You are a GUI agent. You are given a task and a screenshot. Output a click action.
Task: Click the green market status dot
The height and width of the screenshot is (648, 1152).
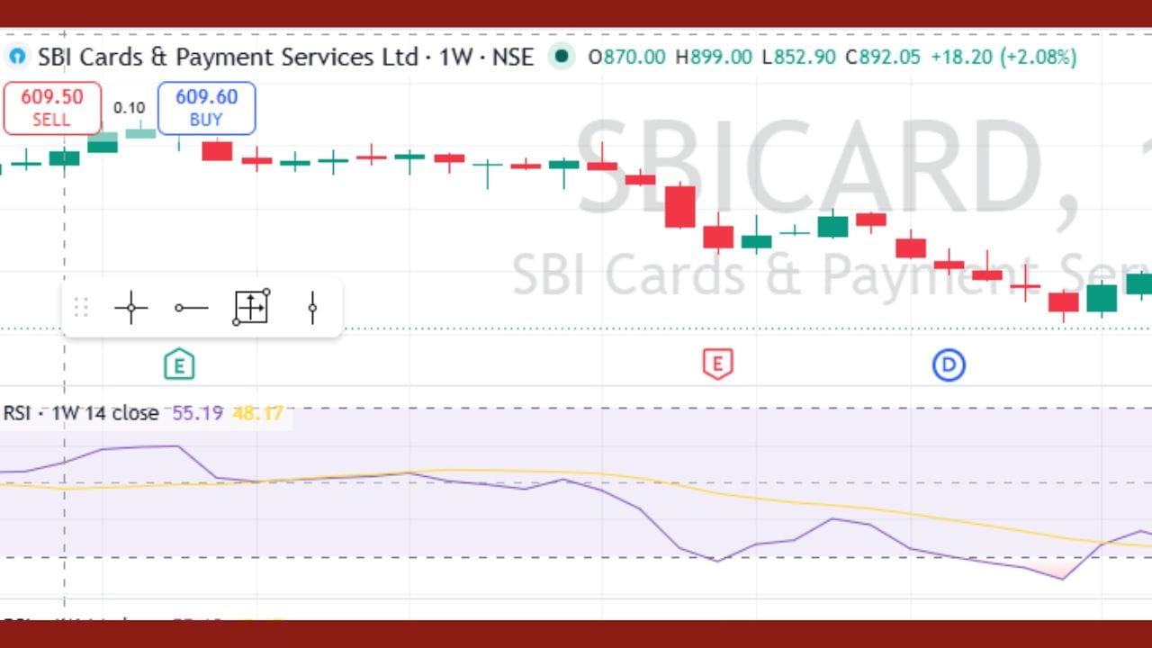coord(562,57)
